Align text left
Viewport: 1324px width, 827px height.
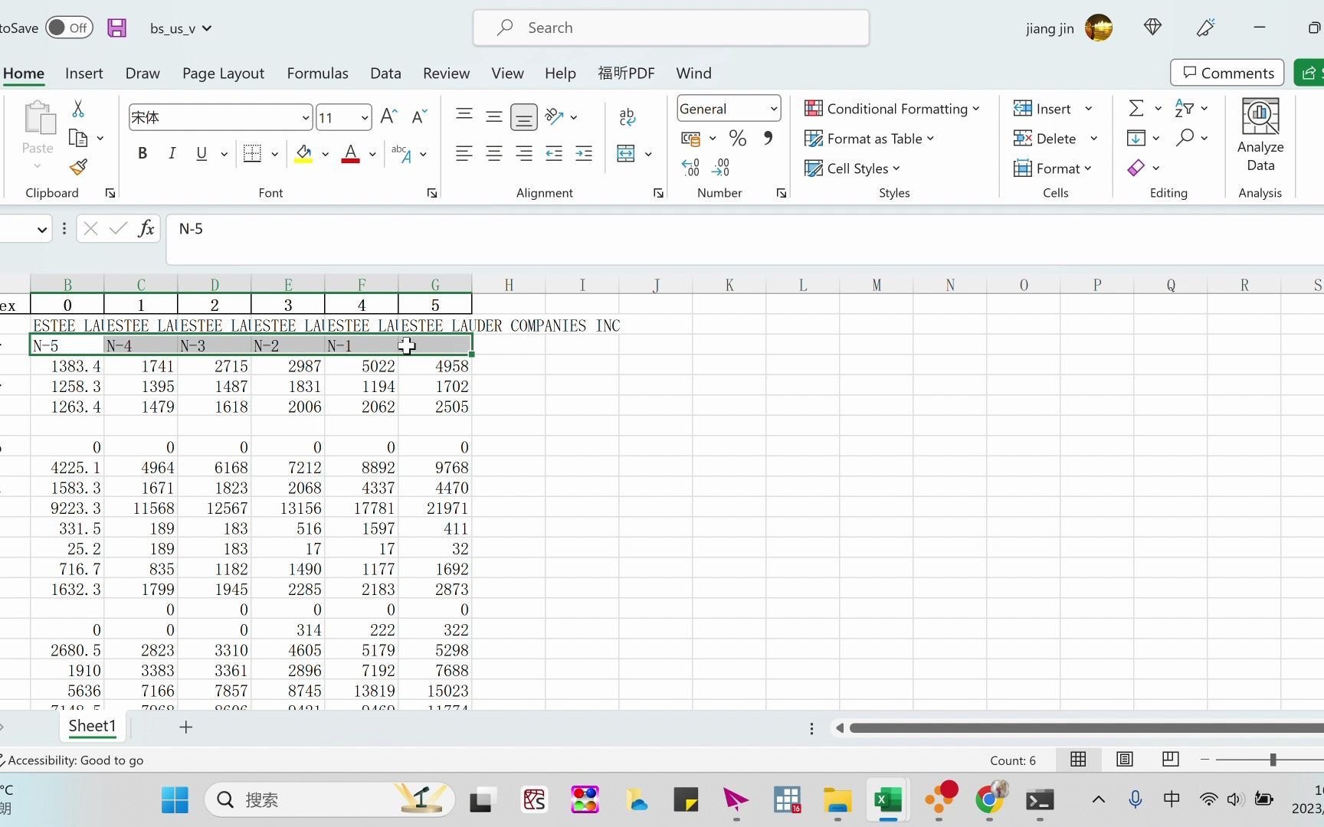coord(464,153)
